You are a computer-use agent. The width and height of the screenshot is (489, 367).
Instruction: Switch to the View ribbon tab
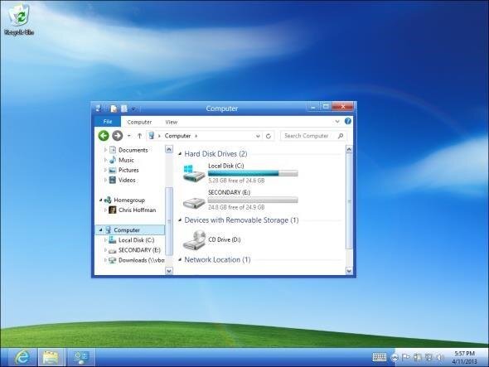(172, 122)
